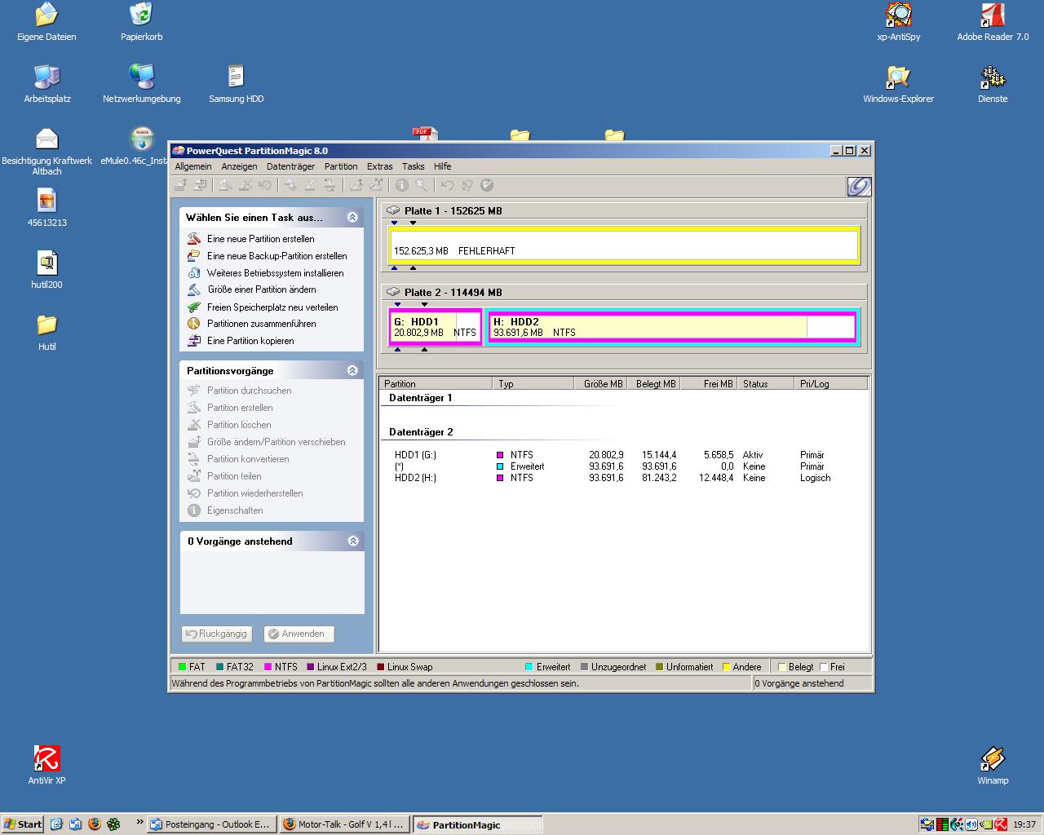Viewport: 1044px width, 835px height.
Task: Click the toolbar apply checkmark icon
Action: point(487,185)
